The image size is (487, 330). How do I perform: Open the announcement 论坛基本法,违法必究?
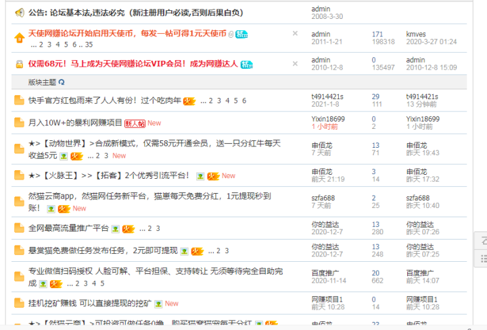136,13
